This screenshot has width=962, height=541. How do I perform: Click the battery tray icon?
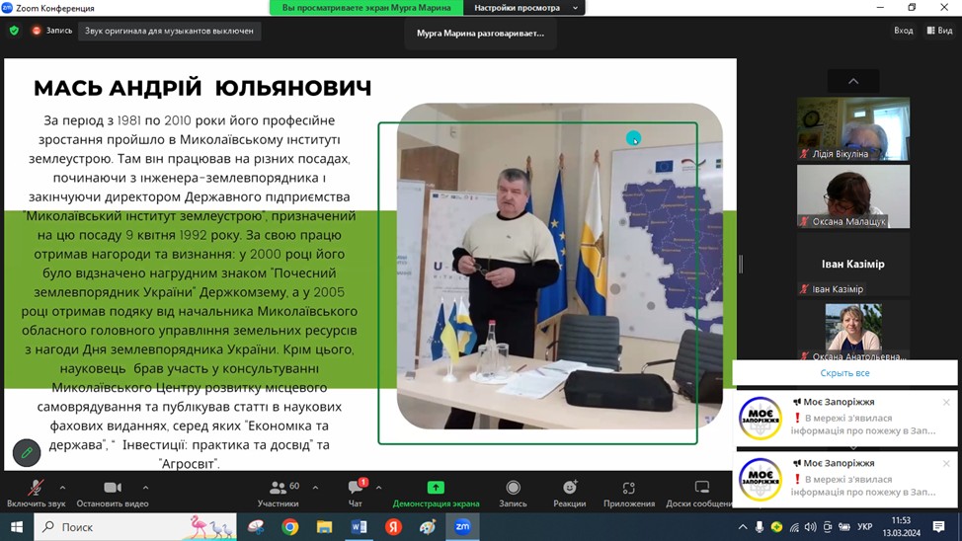(x=844, y=527)
